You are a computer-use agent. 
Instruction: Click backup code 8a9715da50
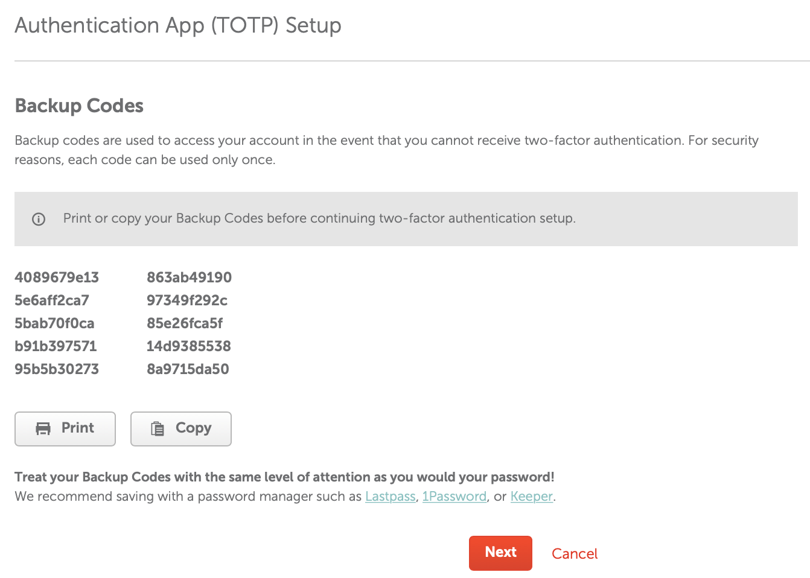tap(188, 369)
